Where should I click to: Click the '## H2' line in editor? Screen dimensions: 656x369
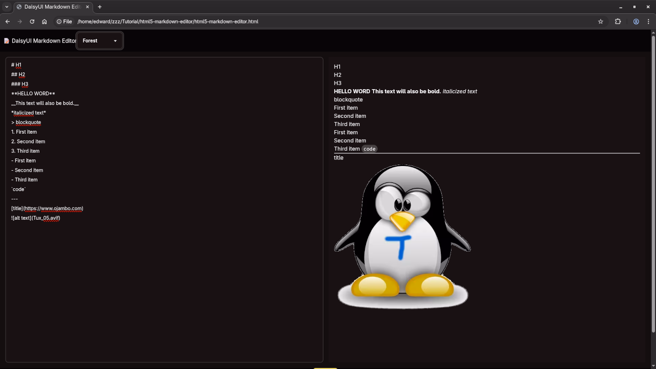18,74
